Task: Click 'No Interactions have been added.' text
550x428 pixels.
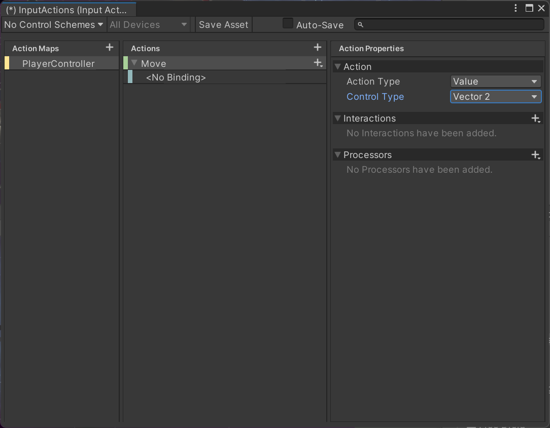Action: point(421,133)
